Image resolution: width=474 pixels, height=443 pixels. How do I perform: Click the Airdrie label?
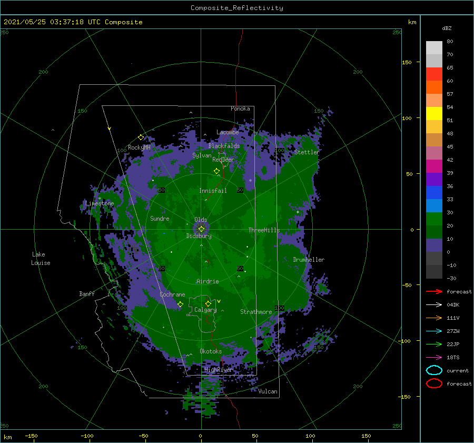coord(208,281)
